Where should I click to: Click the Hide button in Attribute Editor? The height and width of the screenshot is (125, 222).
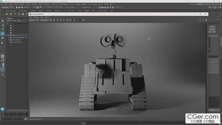click(x=214, y=32)
